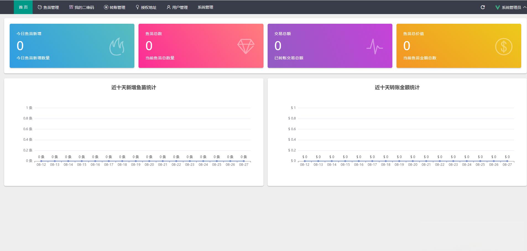Open the 鱼苗管理 menu

[48, 7]
